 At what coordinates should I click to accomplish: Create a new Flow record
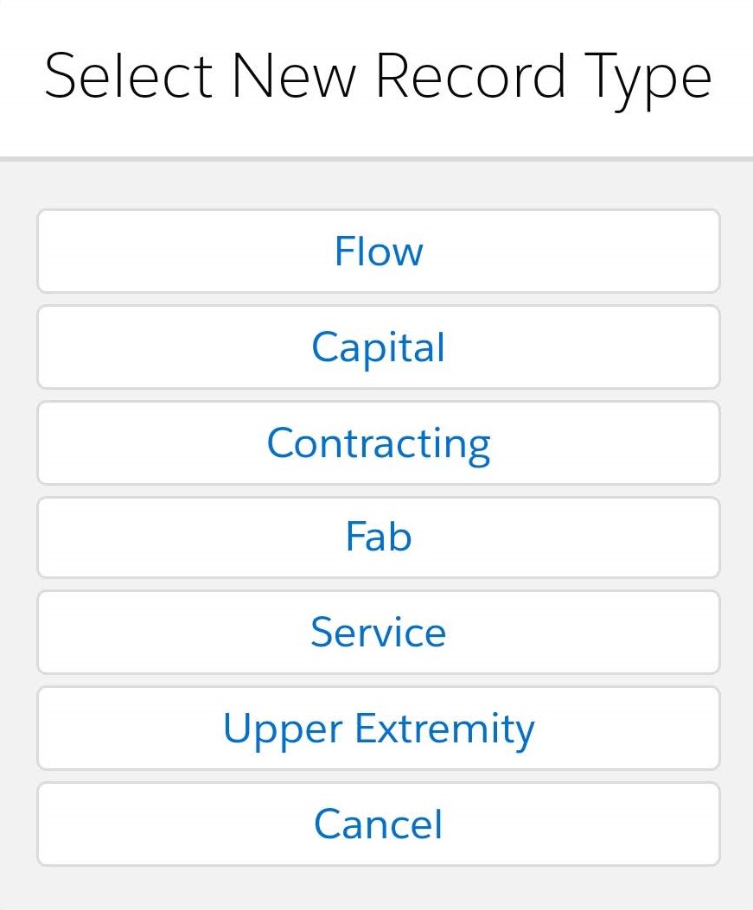[x=378, y=251]
